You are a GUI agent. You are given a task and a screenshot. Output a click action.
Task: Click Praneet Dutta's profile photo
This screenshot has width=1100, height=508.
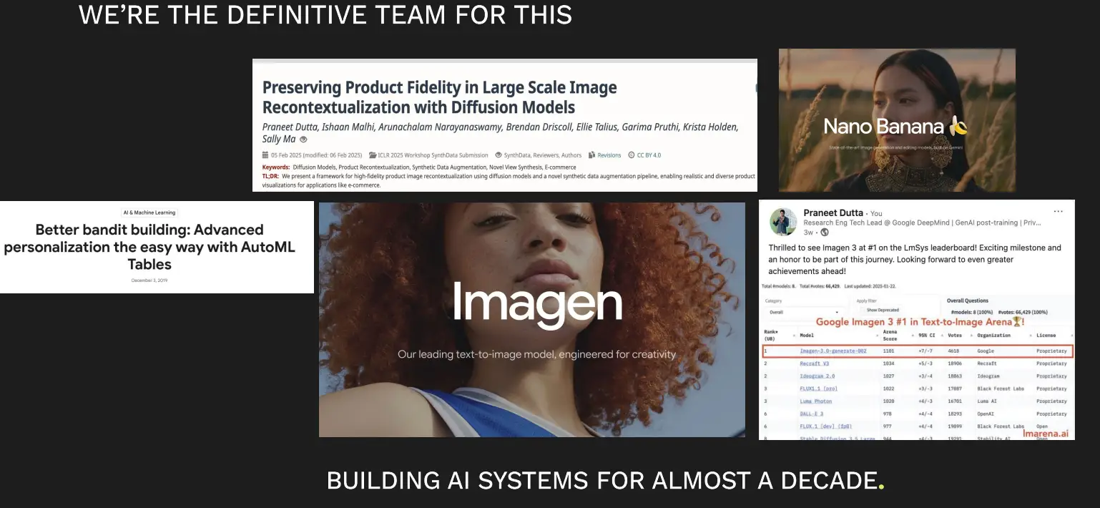[x=783, y=222]
